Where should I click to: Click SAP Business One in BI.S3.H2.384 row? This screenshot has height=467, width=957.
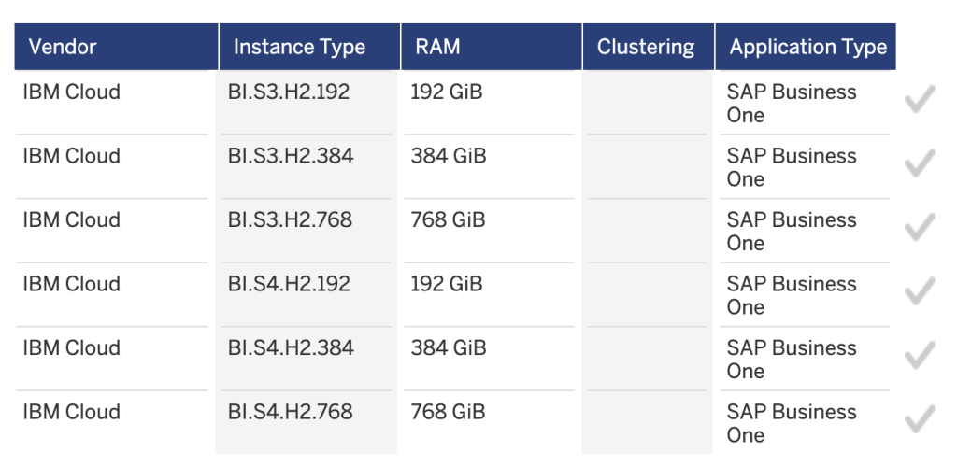click(792, 168)
